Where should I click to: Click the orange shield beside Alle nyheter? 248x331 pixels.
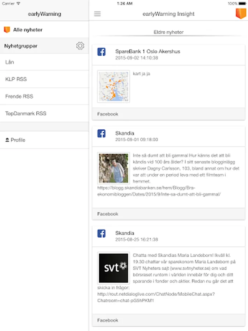[x=7, y=30]
